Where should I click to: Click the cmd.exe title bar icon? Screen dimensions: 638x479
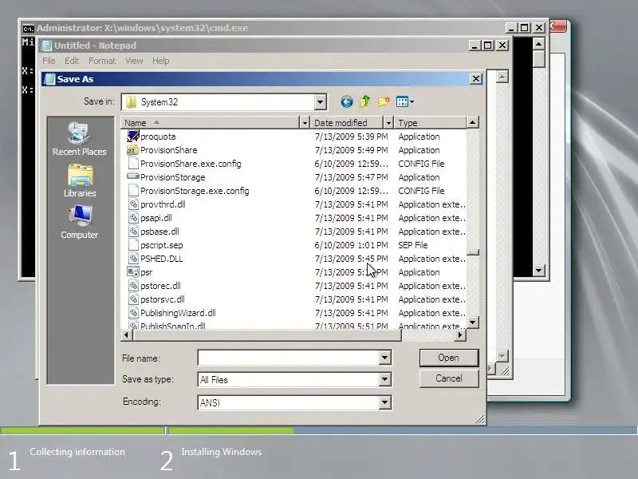click(x=28, y=29)
